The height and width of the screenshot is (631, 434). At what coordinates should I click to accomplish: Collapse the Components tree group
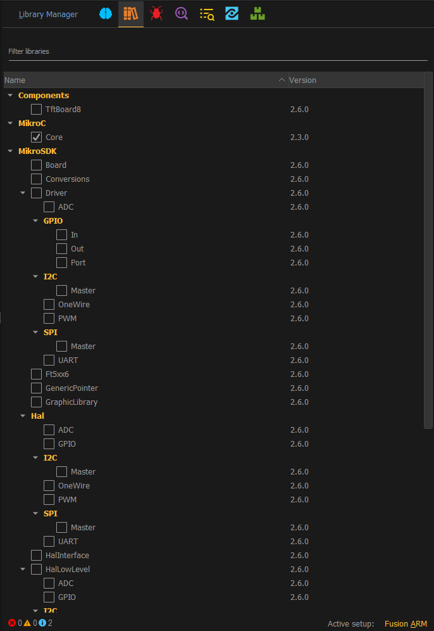tap(10, 96)
